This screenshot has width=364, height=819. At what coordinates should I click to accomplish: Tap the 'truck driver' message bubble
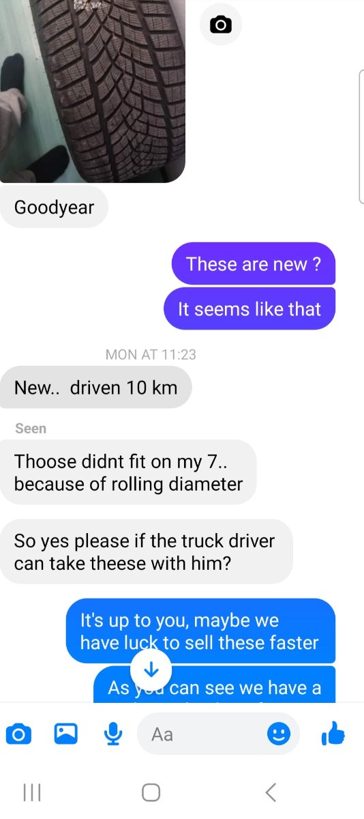(146, 552)
